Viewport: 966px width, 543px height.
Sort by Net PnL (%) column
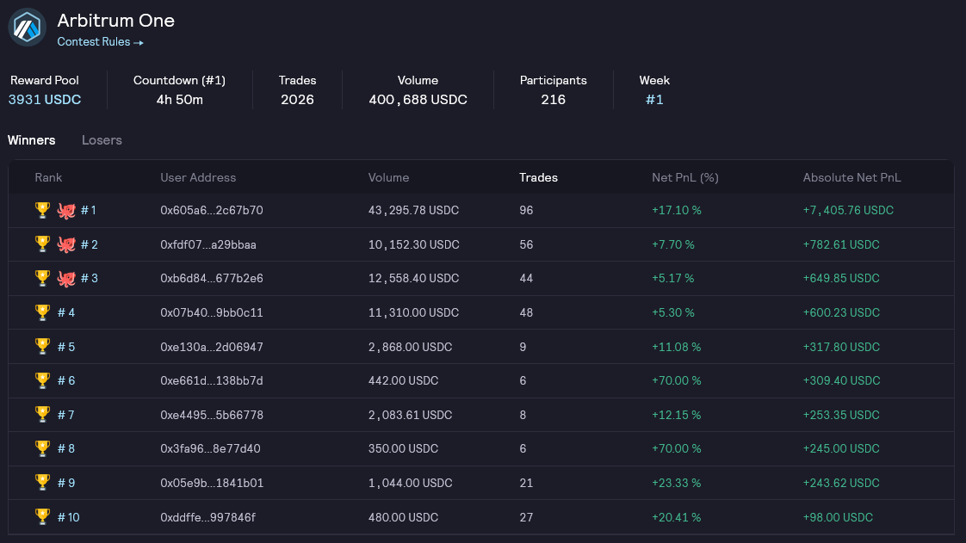[x=685, y=177]
